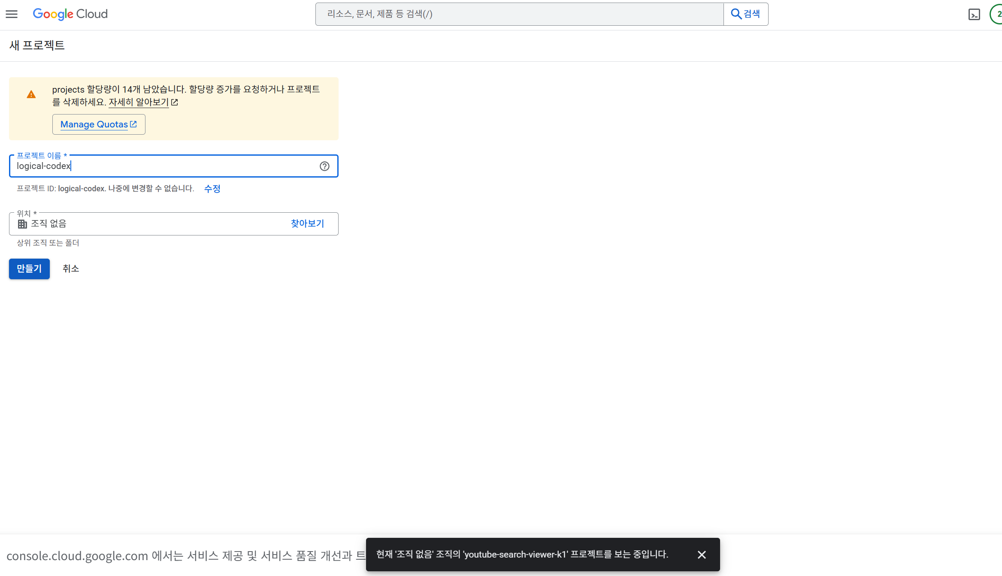Activate Cloud Shell terminal icon
Image resolution: width=1002 pixels, height=576 pixels.
pos(974,15)
